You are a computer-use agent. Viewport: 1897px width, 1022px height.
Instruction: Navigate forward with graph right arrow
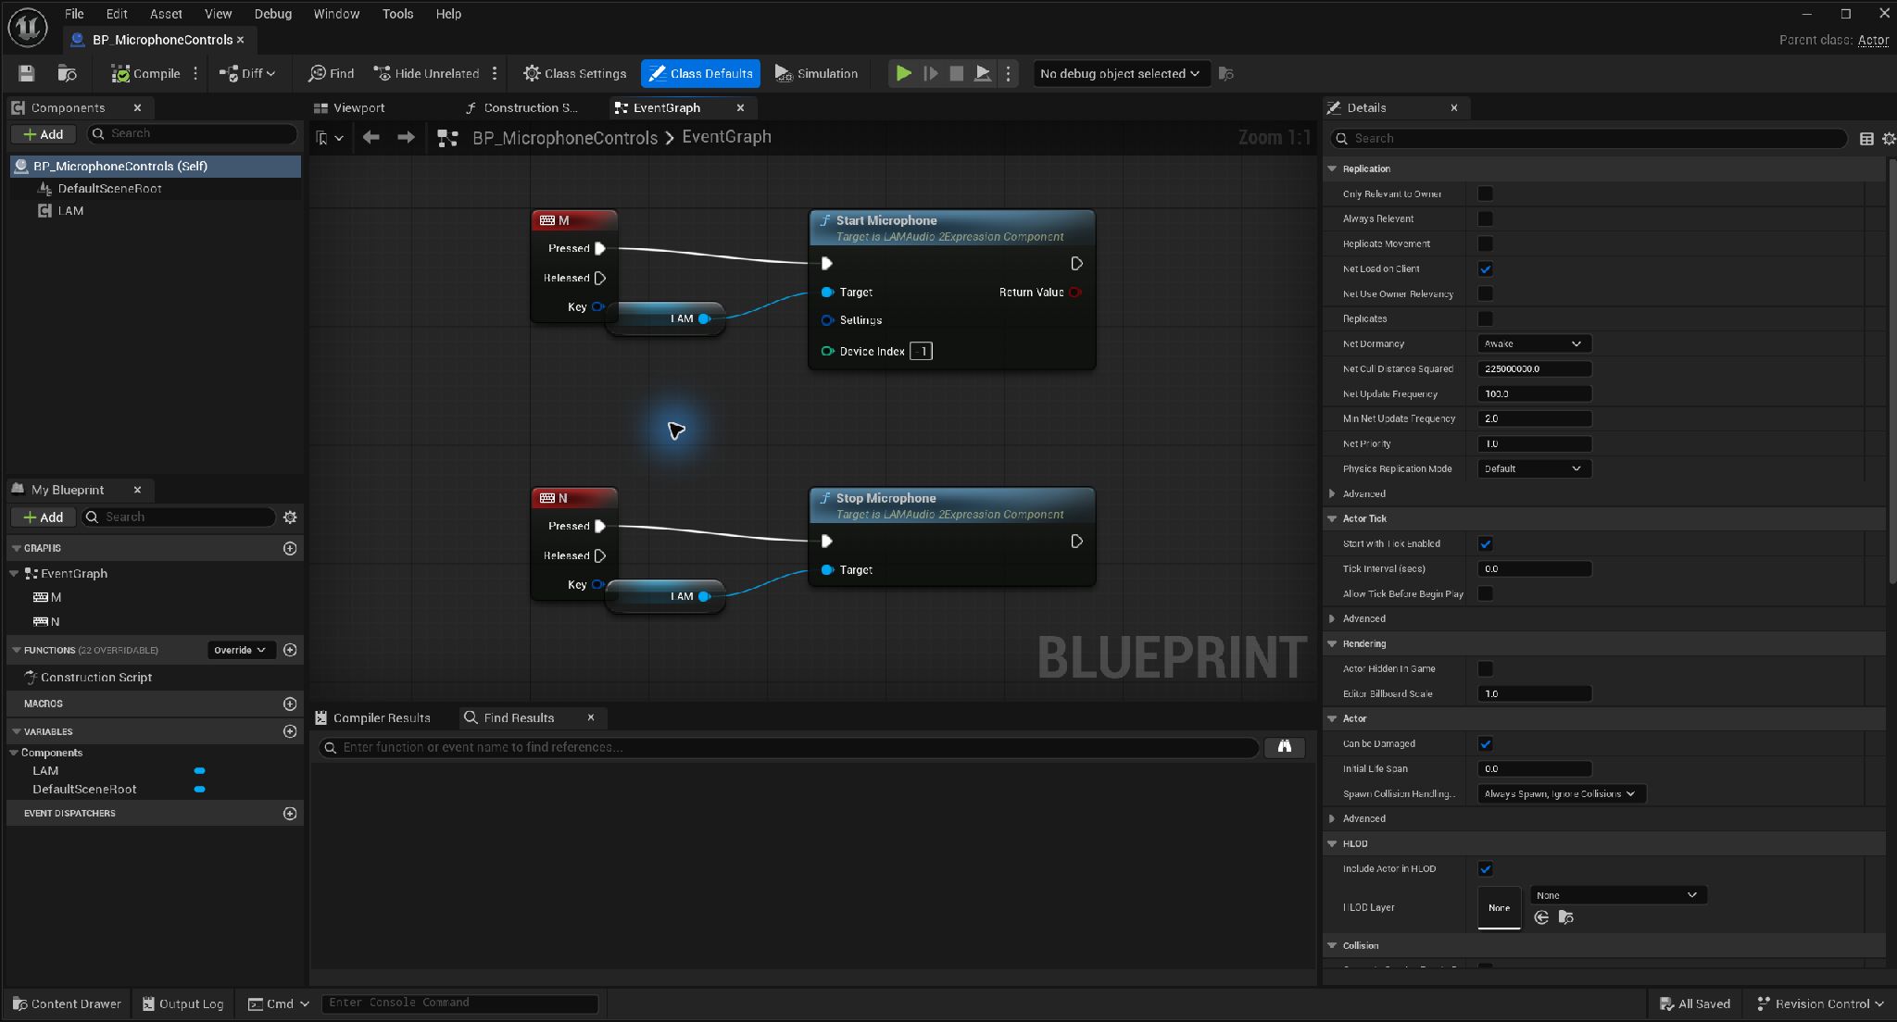(406, 138)
